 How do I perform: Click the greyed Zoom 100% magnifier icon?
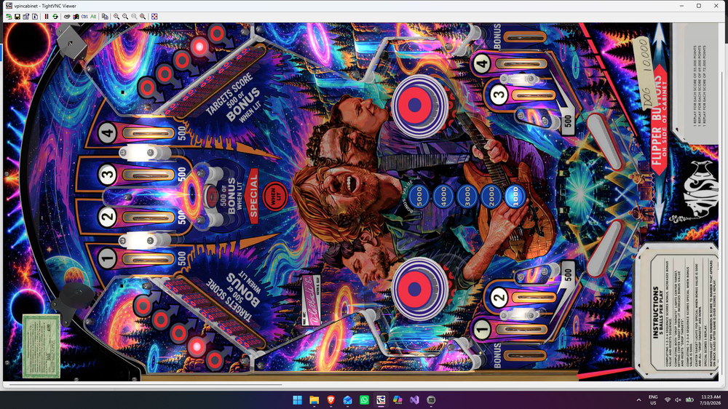coord(134,16)
